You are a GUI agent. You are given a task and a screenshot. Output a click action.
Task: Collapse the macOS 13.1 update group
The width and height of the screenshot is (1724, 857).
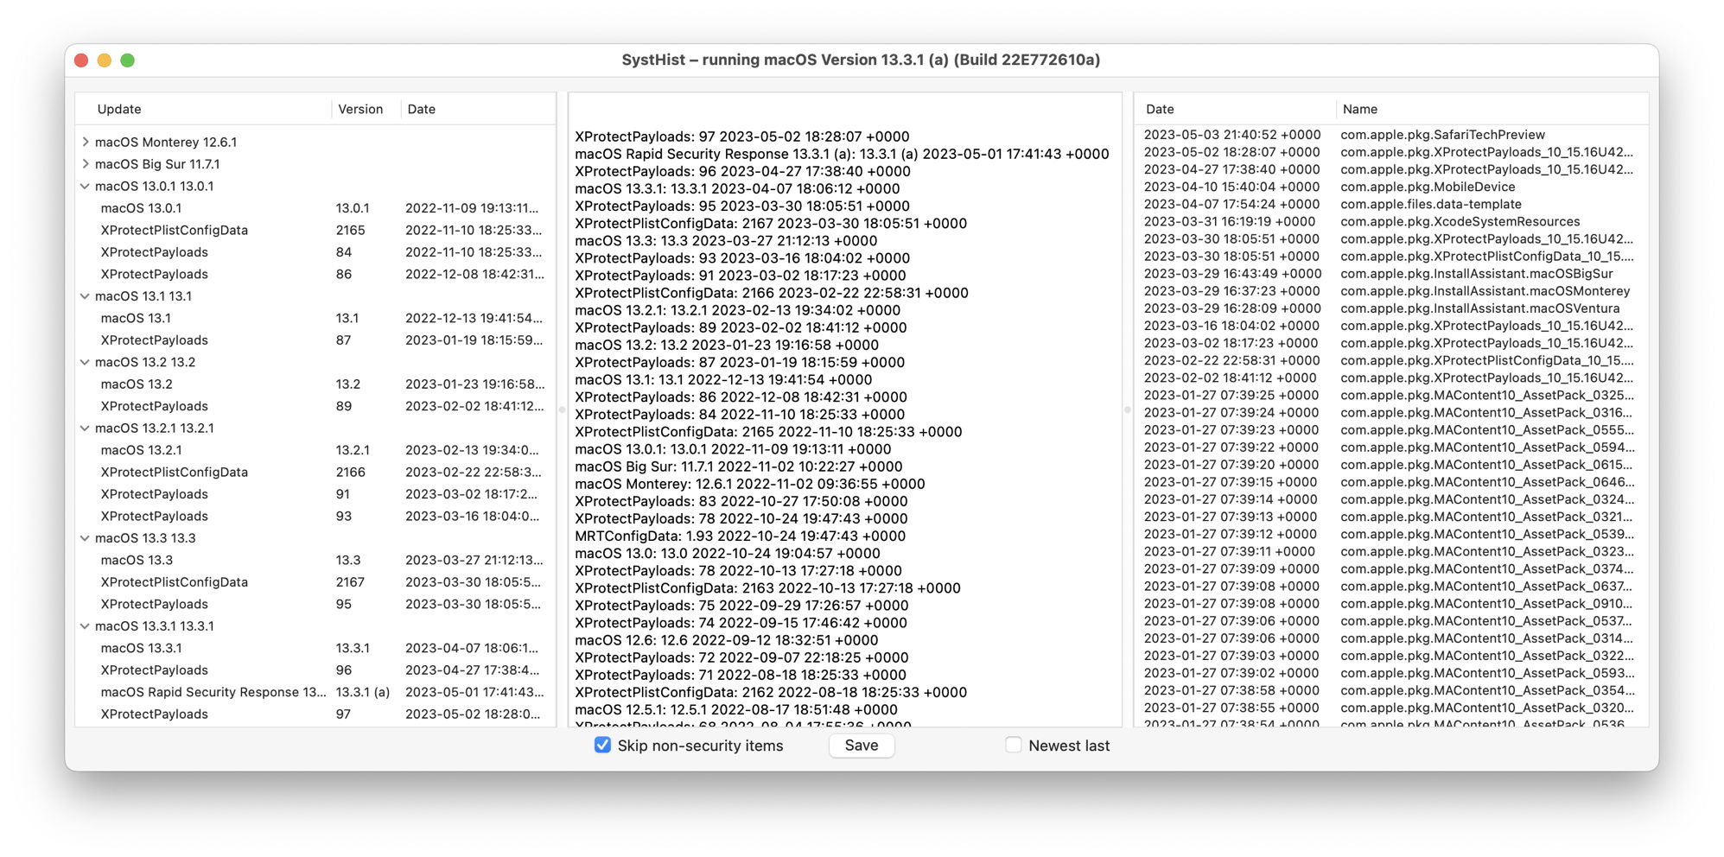85,295
